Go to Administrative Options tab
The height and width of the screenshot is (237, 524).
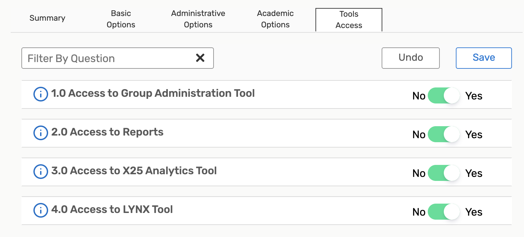[198, 19]
